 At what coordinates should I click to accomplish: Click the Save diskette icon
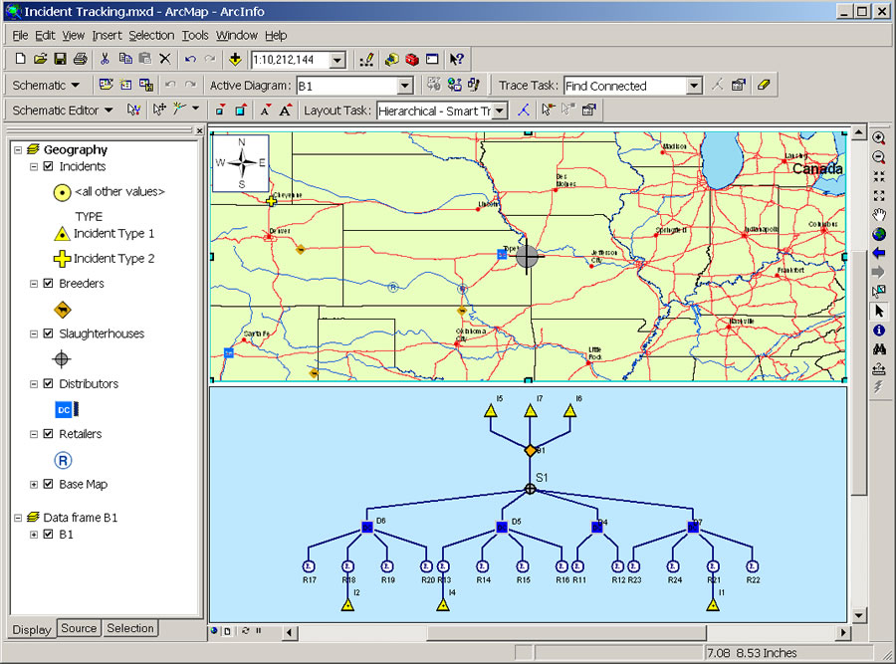coord(60,60)
